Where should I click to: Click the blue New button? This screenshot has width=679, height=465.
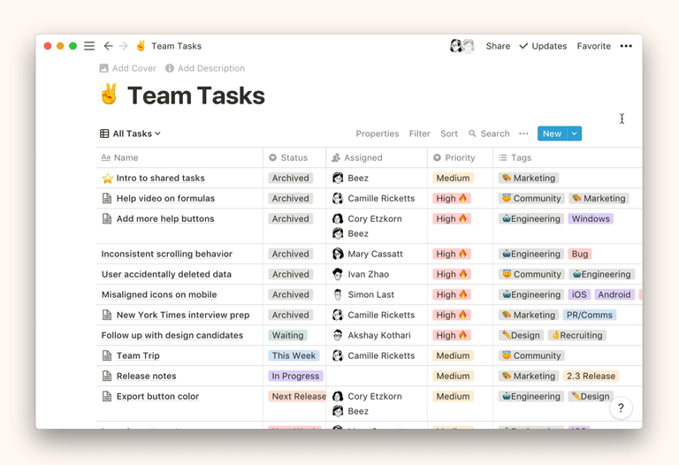552,133
